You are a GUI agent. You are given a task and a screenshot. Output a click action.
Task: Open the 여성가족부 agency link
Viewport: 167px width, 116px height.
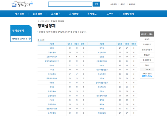[x=102, y=74]
